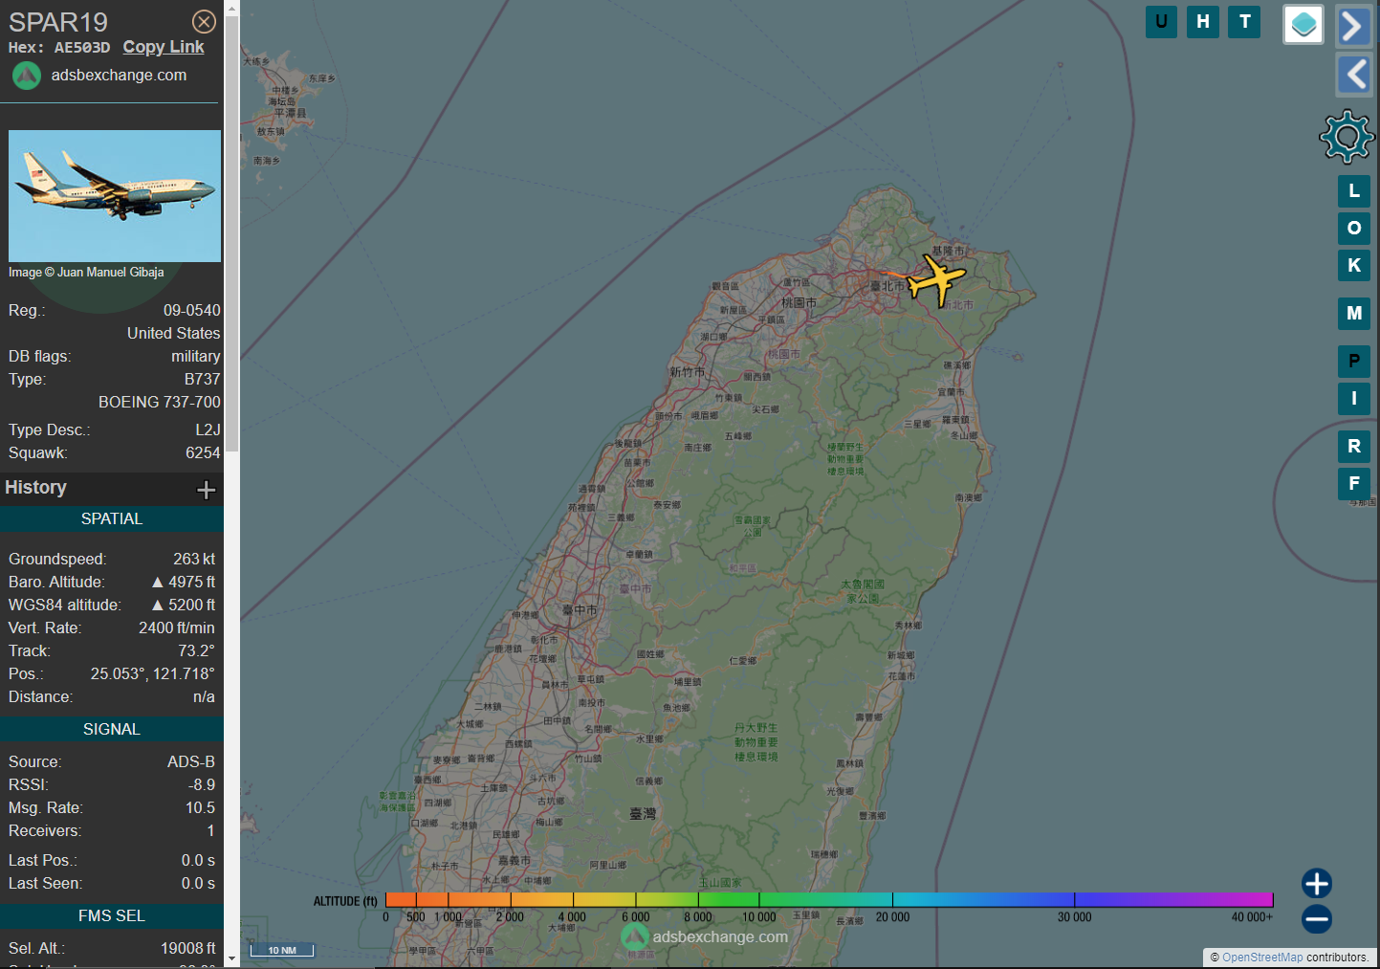Click the adsbexchange logo icon in sidebar
Viewport: 1380px width, 969px height.
[27, 76]
